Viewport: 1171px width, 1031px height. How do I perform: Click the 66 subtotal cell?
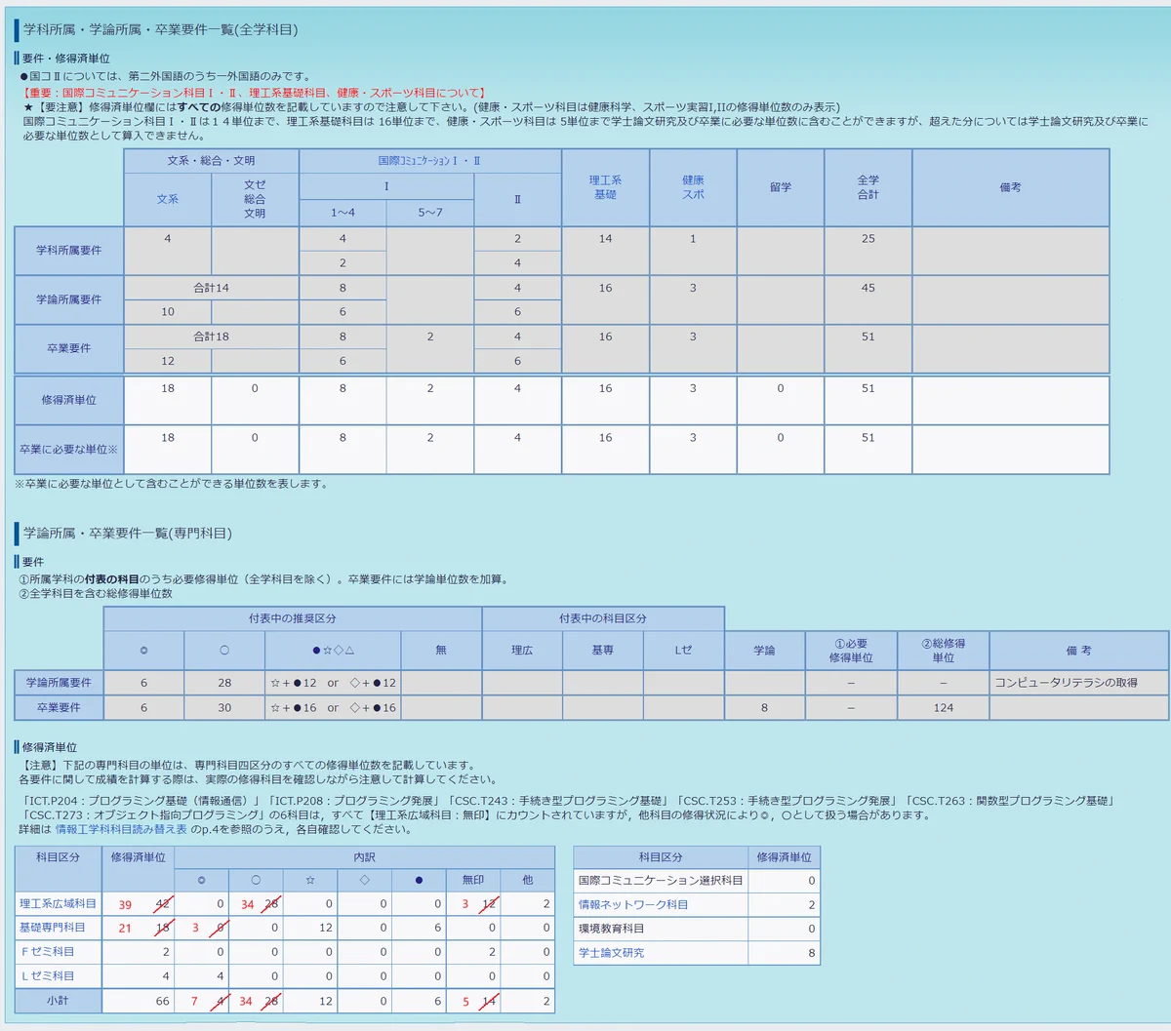tap(138, 1001)
